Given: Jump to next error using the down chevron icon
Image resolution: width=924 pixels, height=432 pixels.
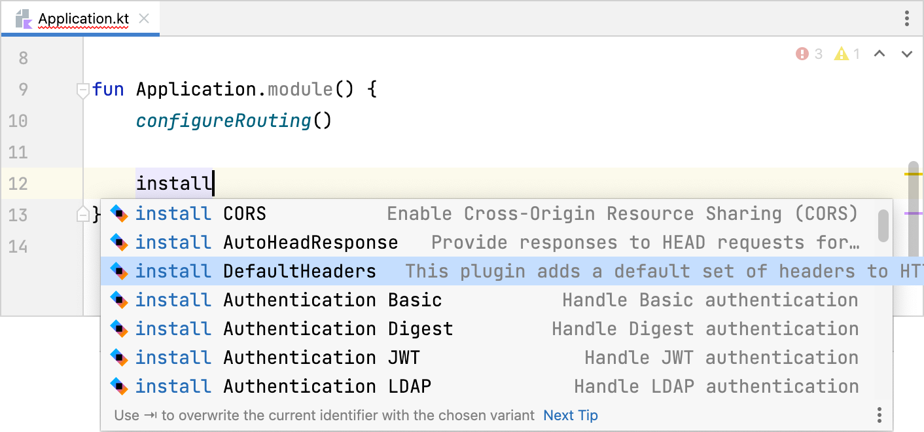Looking at the screenshot, I should 906,54.
